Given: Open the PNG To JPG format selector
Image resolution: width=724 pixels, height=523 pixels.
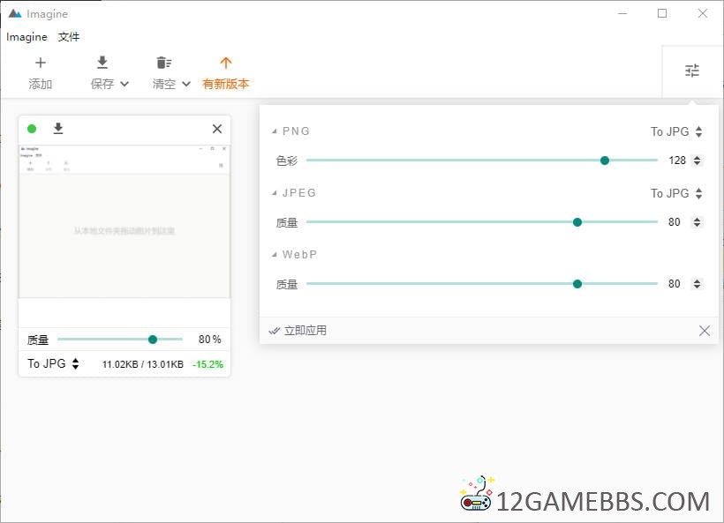Looking at the screenshot, I should tap(676, 131).
